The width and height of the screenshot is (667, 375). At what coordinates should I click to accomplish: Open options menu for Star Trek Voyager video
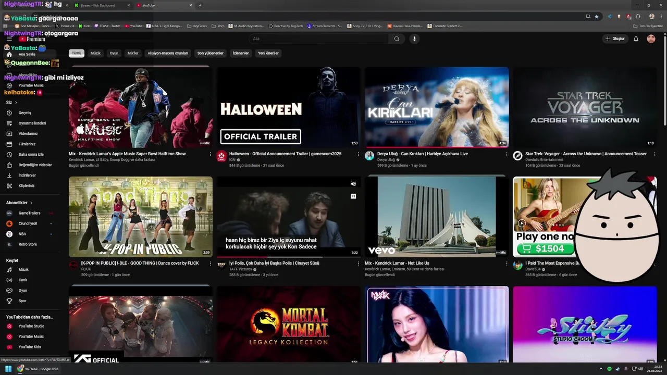click(654, 154)
